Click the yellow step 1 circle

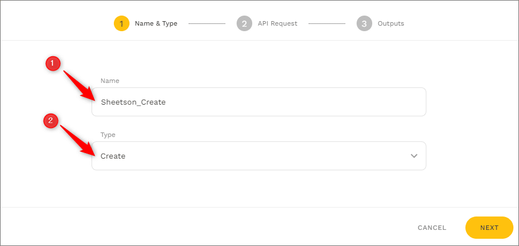(121, 24)
